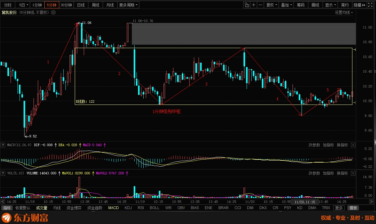The width and height of the screenshot is (376, 224).
Task: Select 5分钟 period tab
Action: pos(51,5)
